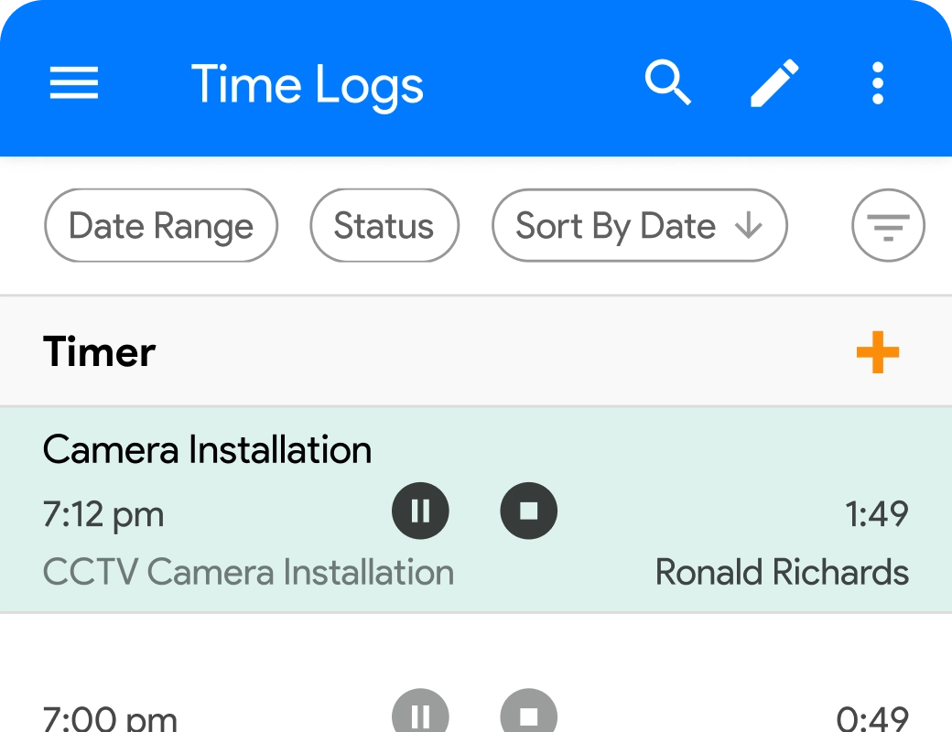
Task: Pause the 7:00 pm timer
Action: [421, 714]
